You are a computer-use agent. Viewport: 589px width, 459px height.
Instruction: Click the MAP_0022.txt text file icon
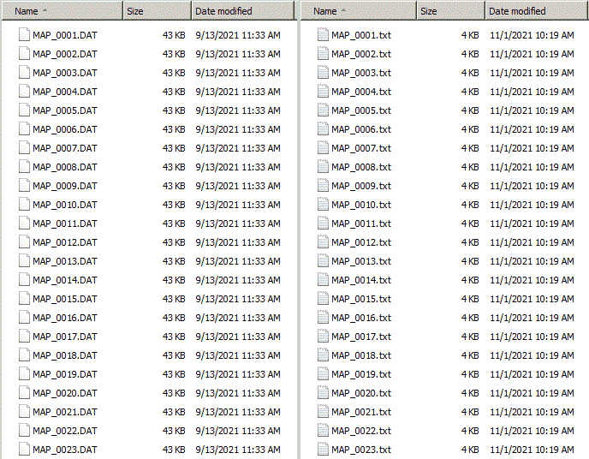(x=323, y=431)
